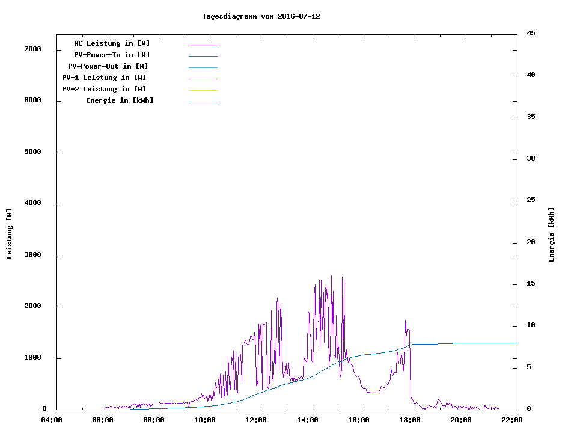The width and height of the screenshot is (577, 433).
Task: Click the 22:00 time axis label
Action: pos(511,420)
